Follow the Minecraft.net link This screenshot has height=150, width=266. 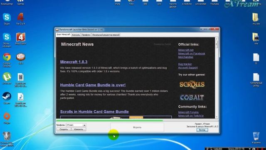point(186,50)
